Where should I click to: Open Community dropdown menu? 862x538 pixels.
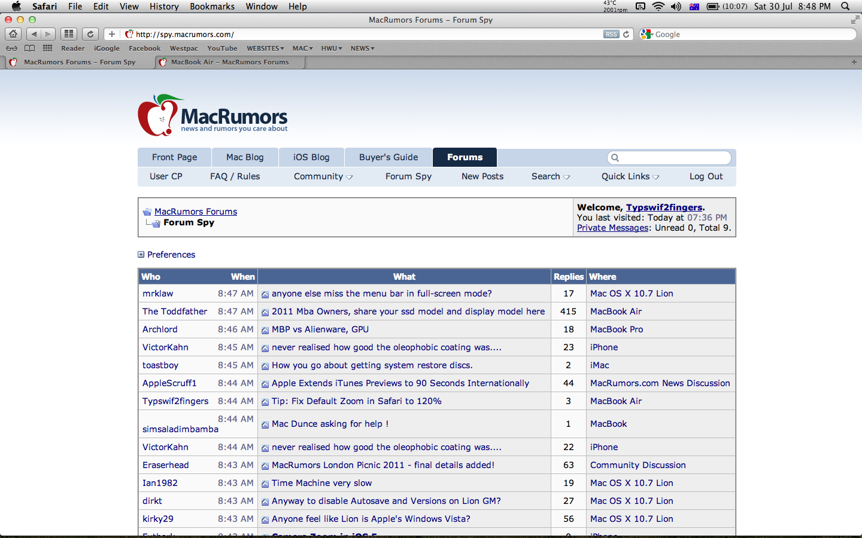click(323, 176)
